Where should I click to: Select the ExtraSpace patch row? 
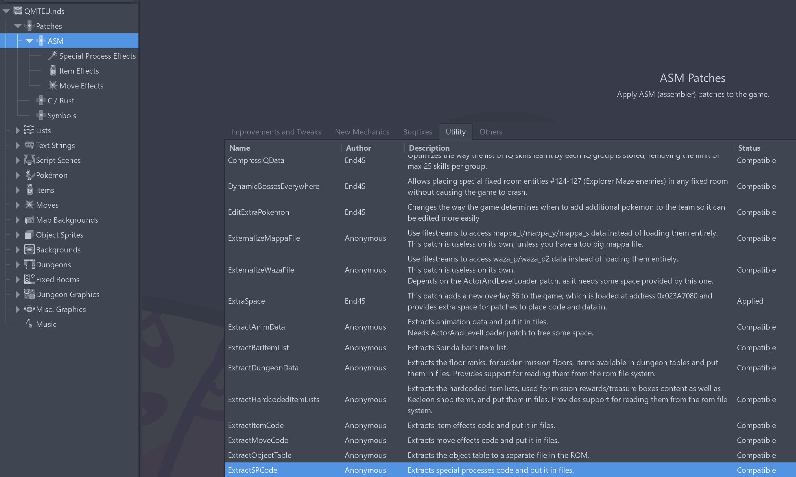[246, 301]
